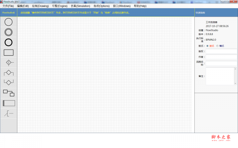The width and height of the screenshot is (238, 148).
Task: Pick the diamond with upward branches tool
Action: [9, 82]
